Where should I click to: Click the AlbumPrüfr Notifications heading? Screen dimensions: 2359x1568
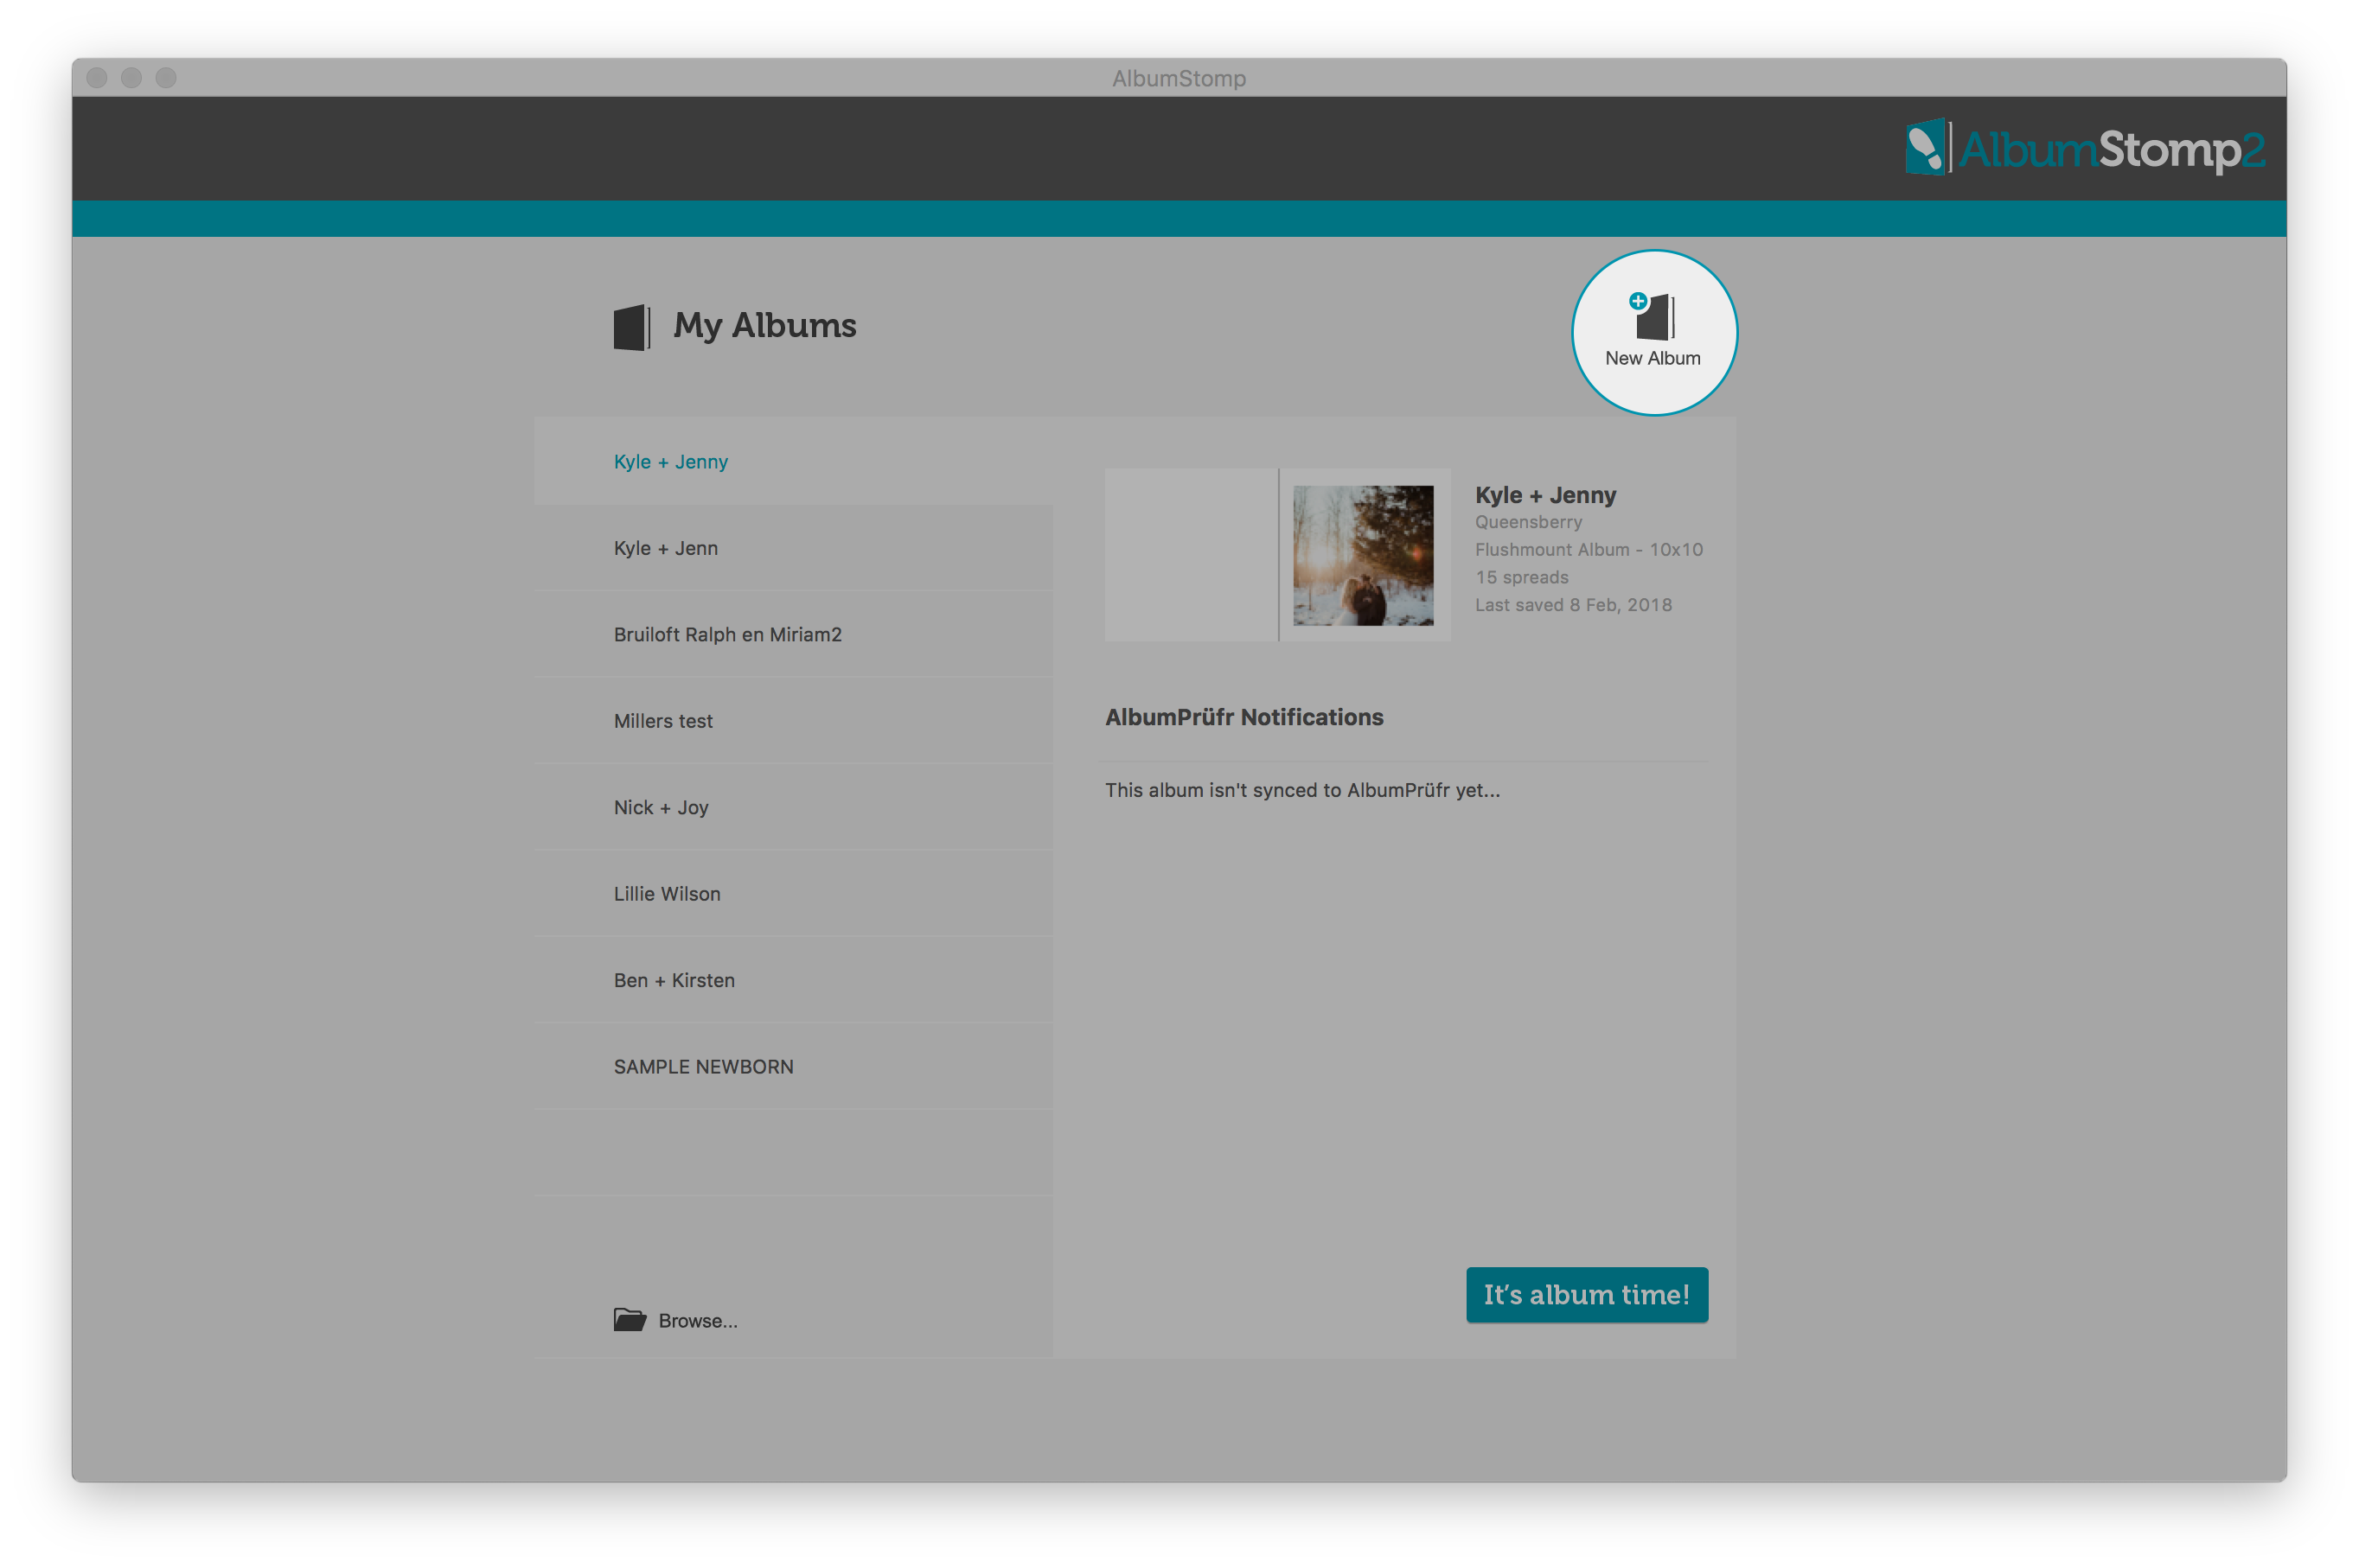tap(1243, 717)
